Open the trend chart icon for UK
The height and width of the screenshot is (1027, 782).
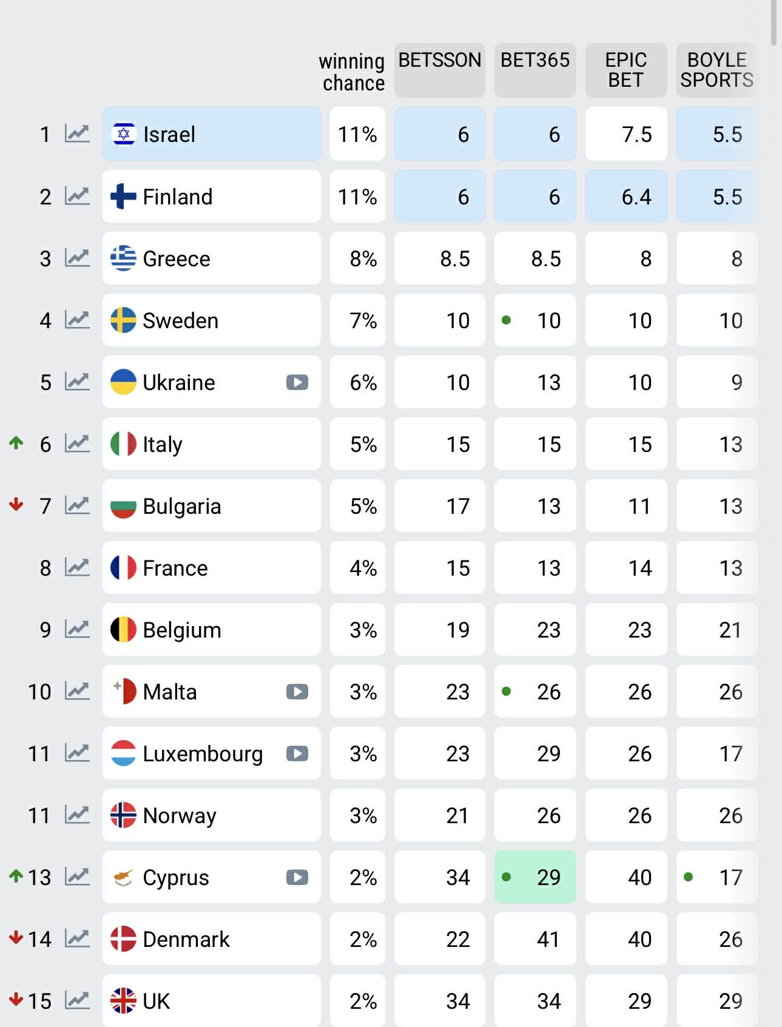(x=77, y=1001)
